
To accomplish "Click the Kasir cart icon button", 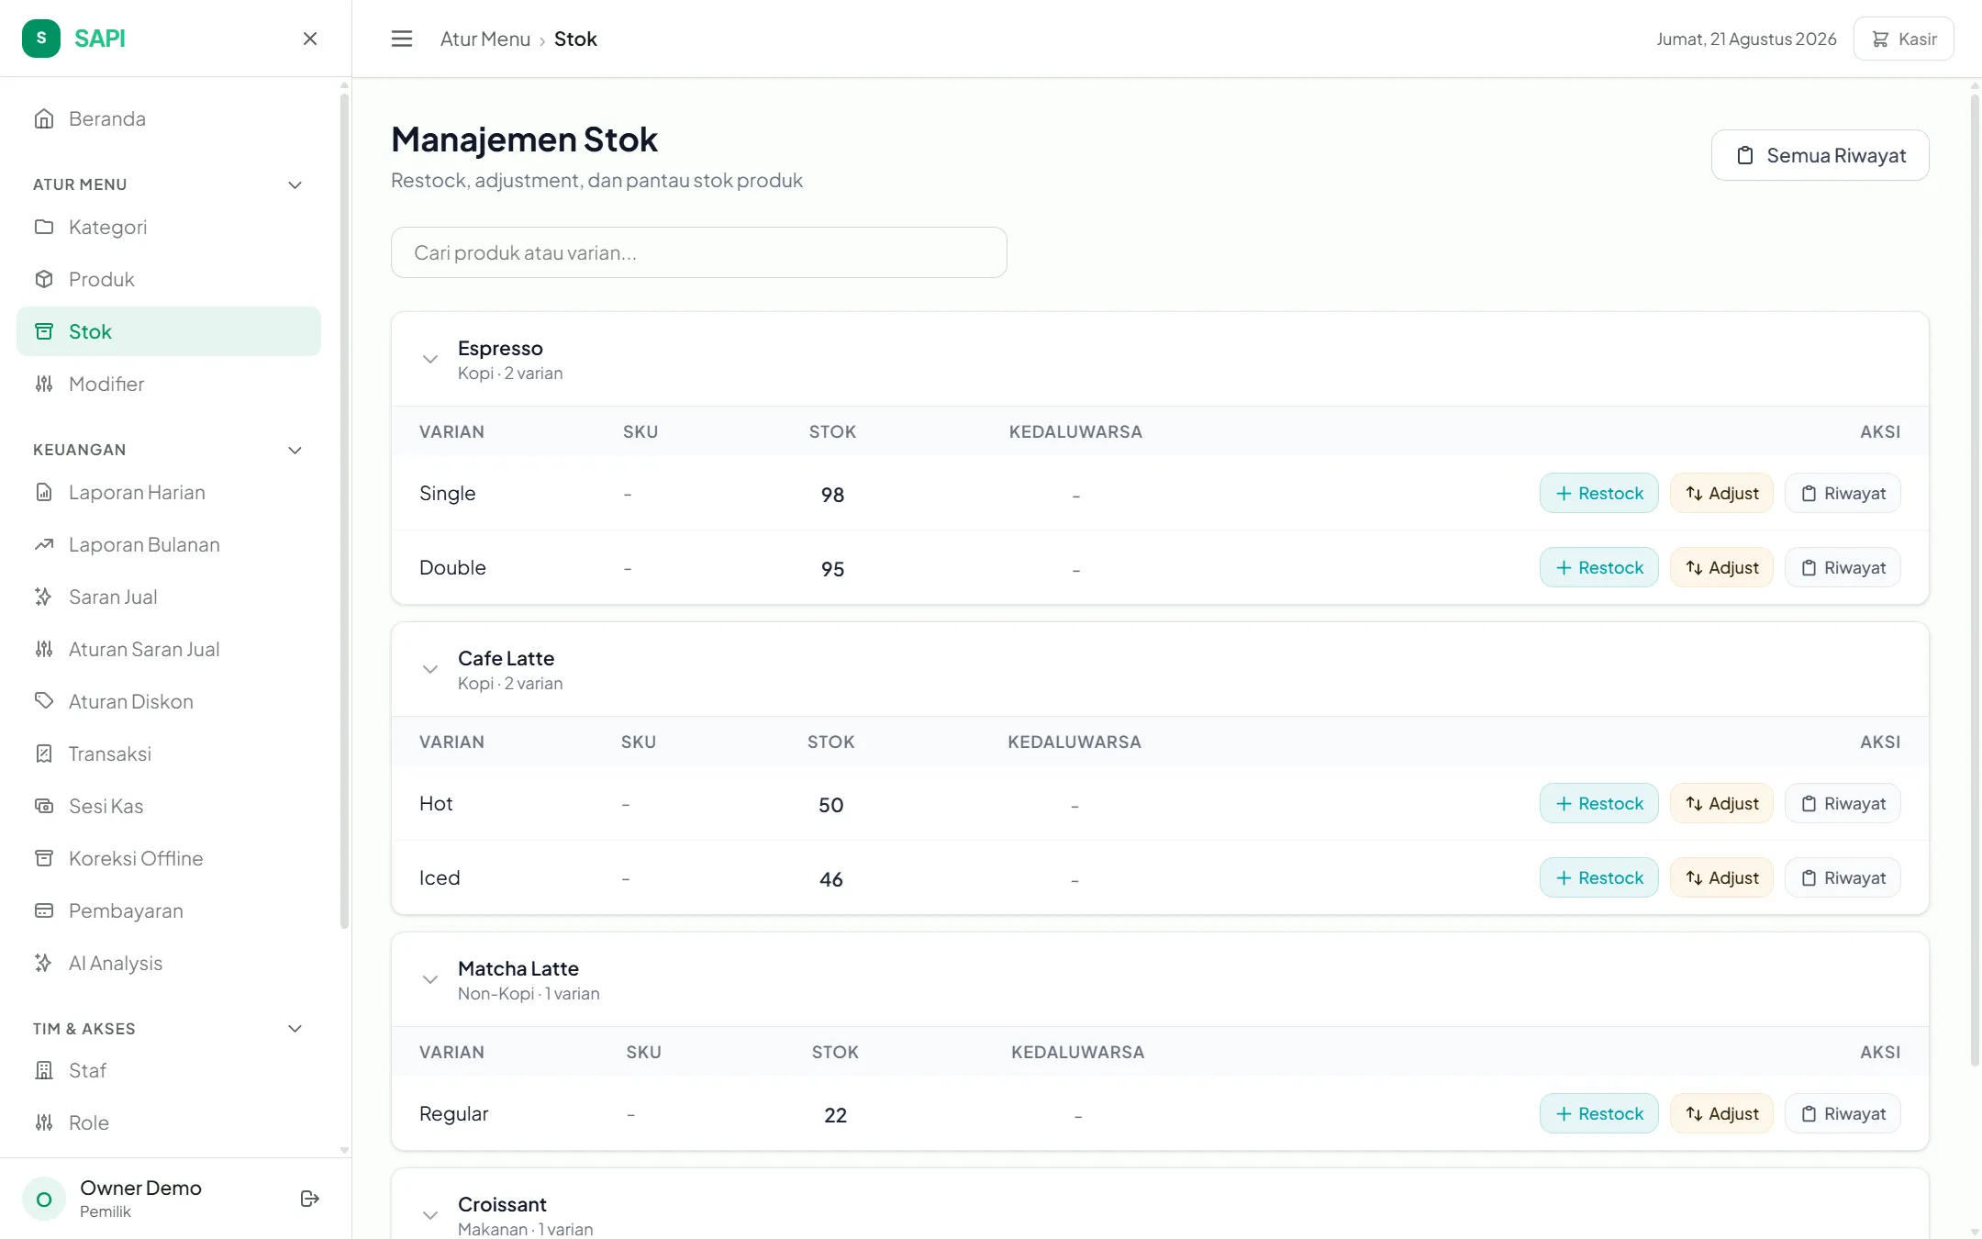I will [x=1903, y=39].
